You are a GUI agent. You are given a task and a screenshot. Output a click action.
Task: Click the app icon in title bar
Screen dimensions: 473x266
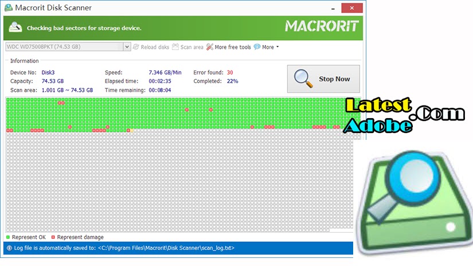coord(9,7)
